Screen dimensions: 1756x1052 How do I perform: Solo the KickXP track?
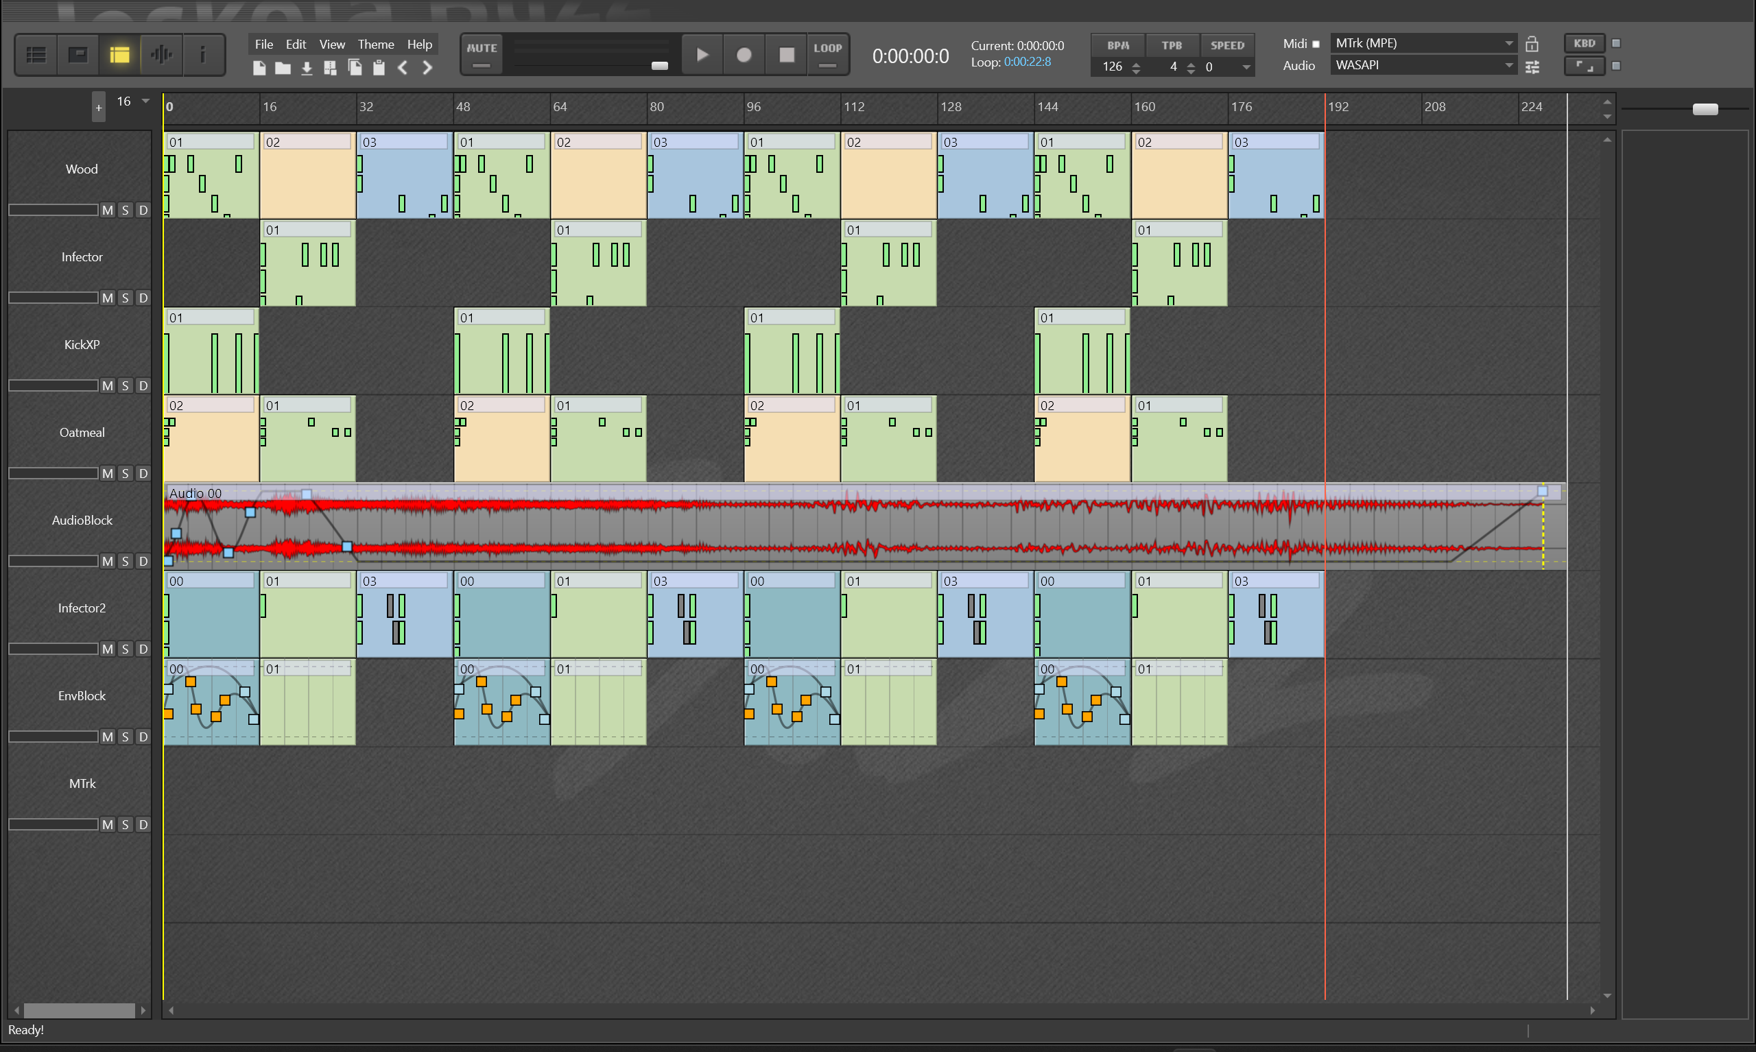pos(125,385)
